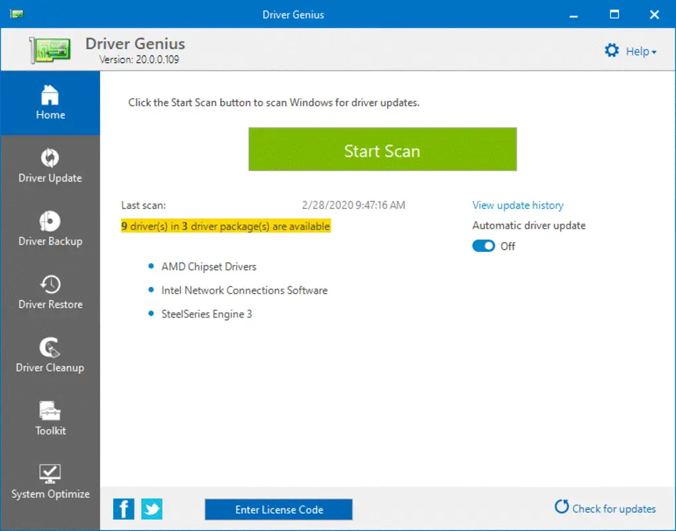
Task: Select the Driver Backup label in the sidebar
Action: [50, 241]
